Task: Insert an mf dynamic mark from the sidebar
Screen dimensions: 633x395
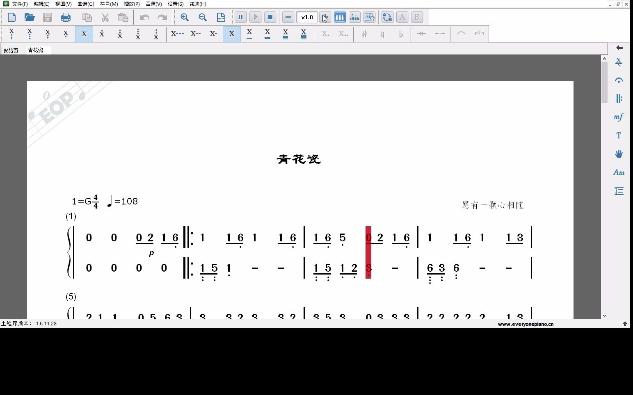Action: (619, 117)
